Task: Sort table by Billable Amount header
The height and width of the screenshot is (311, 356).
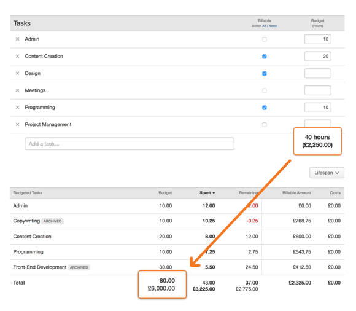Action: pyautogui.click(x=296, y=193)
